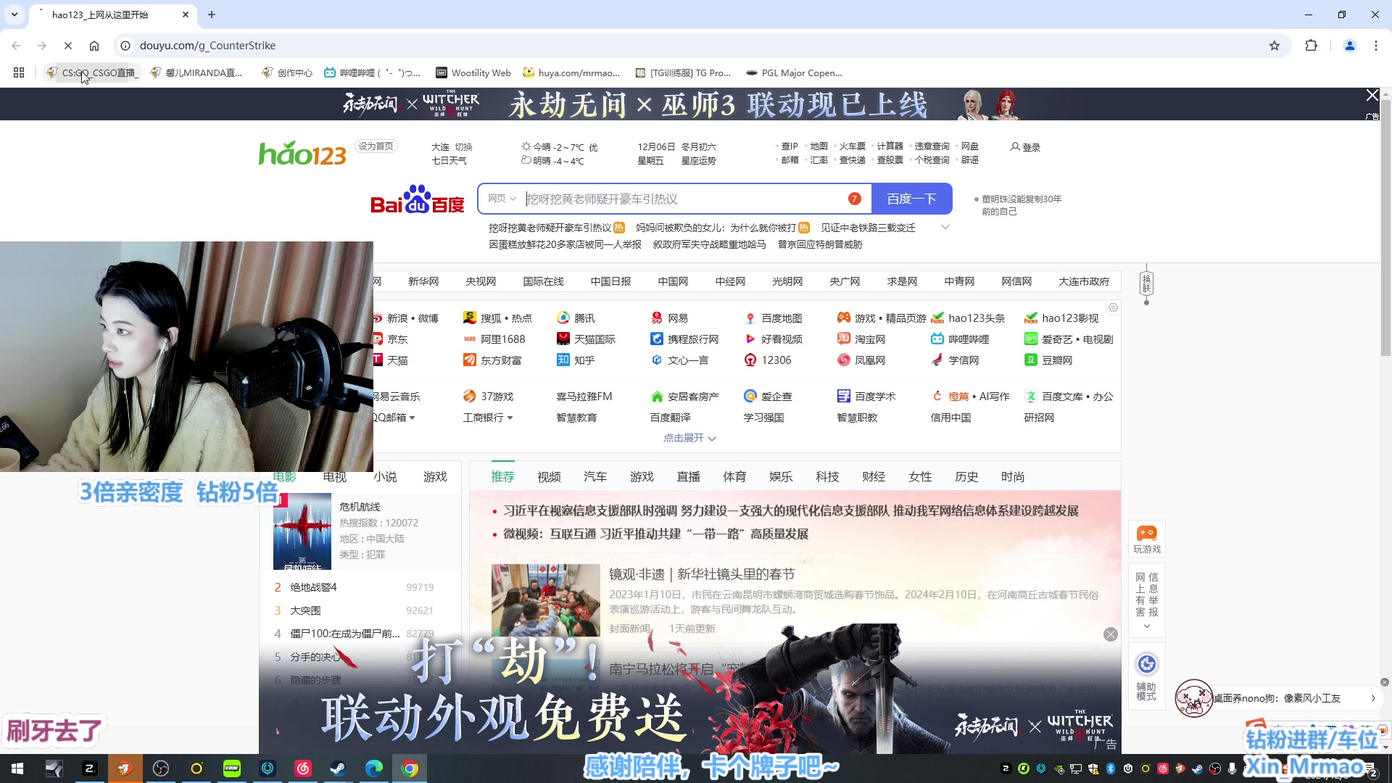Open Google Chrome from the taskbar
Screen dimensions: 1392x783
coord(410,768)
